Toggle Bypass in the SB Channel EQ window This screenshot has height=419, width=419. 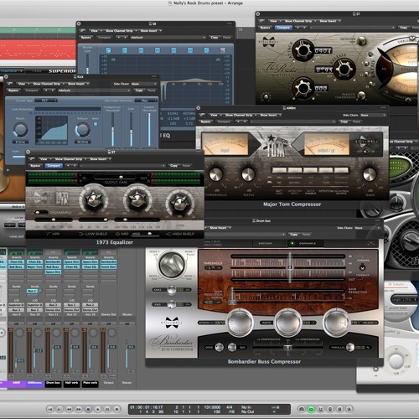pos(86,38)
